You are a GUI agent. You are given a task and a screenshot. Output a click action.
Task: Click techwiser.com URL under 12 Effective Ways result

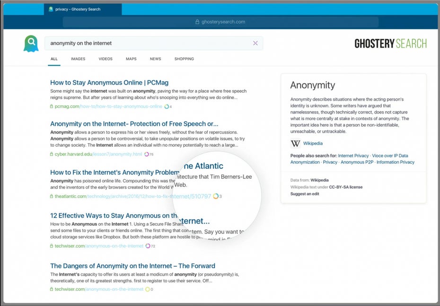(x=99, y=246)
